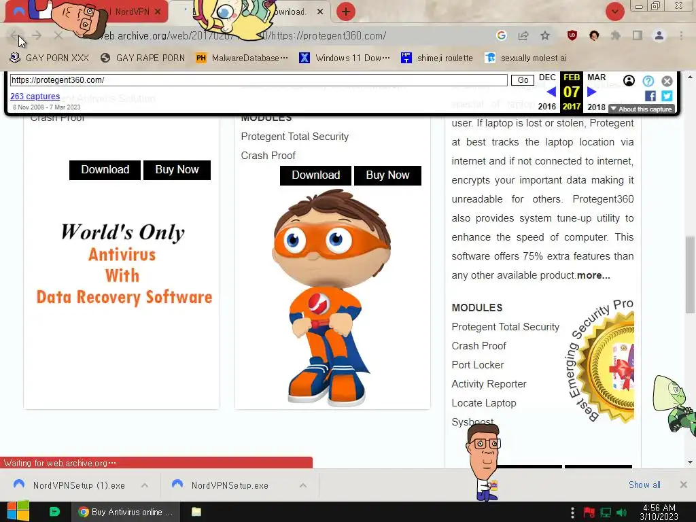Share this page via share icon
Viewport: 696px width, 522px height.
tap(523, 35)
